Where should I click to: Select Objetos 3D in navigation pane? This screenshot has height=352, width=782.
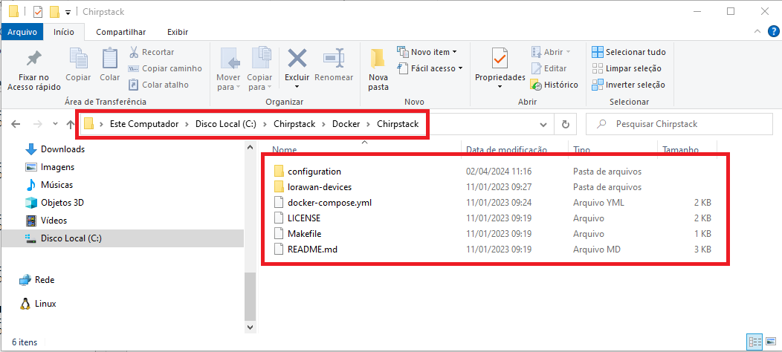click(54, 203)
